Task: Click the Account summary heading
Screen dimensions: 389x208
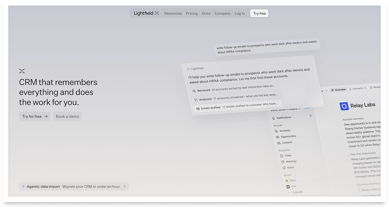Action: [x=353, y=119]
